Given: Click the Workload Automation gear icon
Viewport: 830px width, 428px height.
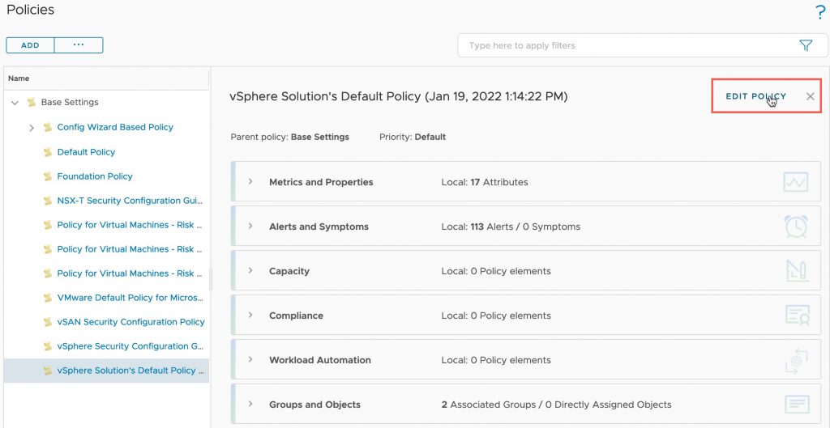Looking at the screenshot, I should coord(796,362).
